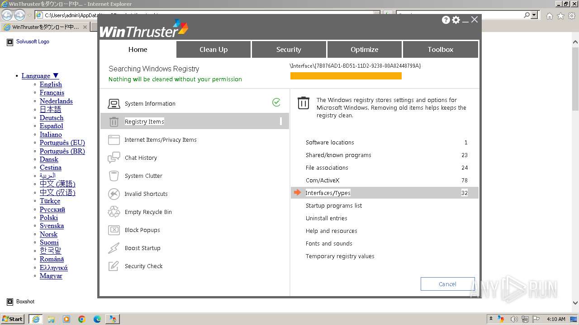
Task: Choose the Svenska language link
Action: [52, 226]
